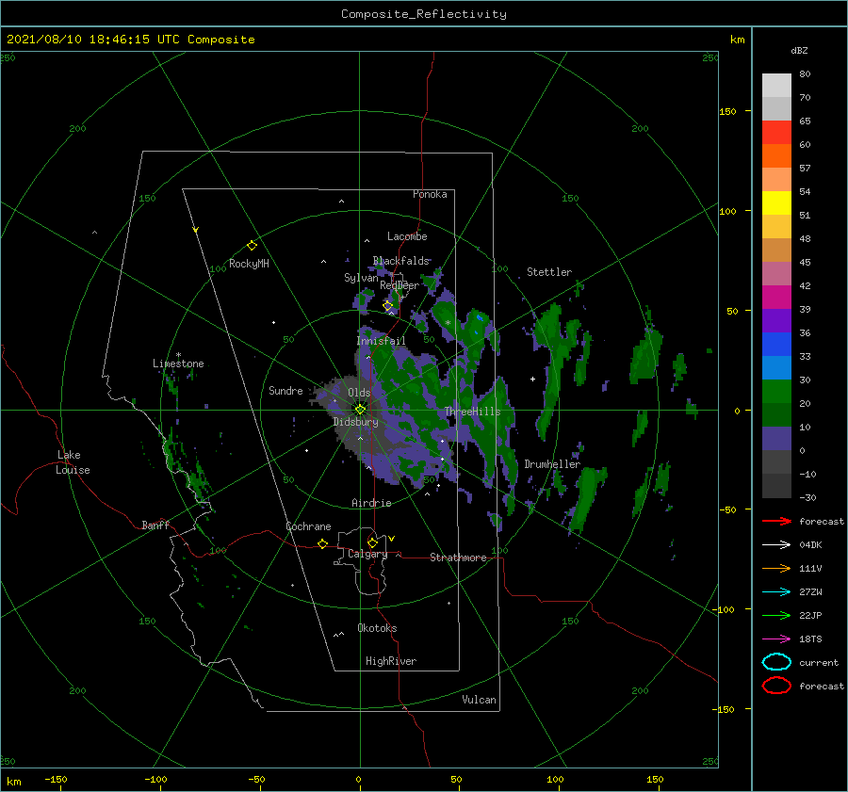This screenshot has height=792, width=848.
Task: Select the magenta 18TS arrow legend icon
Action: pos(776,639)
